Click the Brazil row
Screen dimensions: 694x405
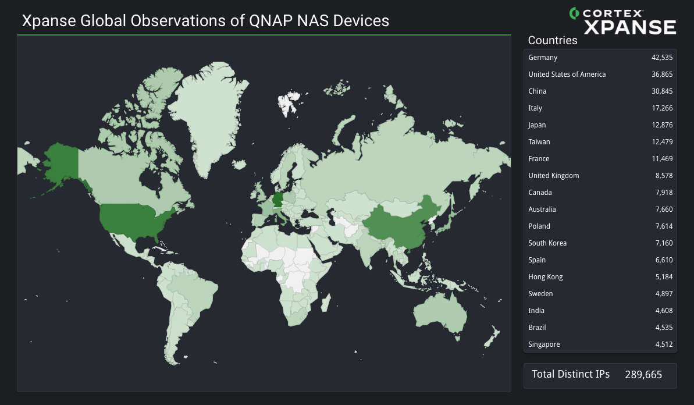tap(600, 328)
